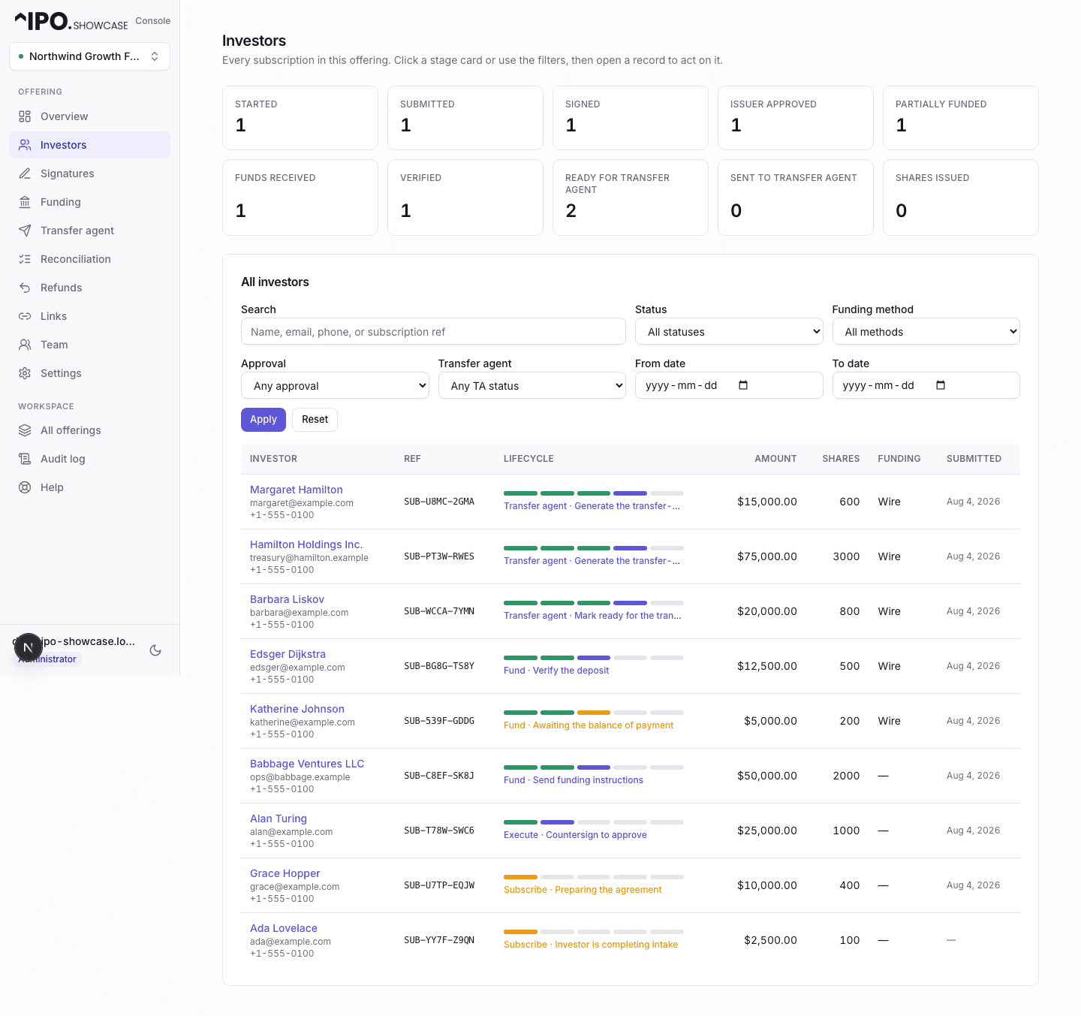
Task: Open the Audit log page
Action: coord(89,459)
